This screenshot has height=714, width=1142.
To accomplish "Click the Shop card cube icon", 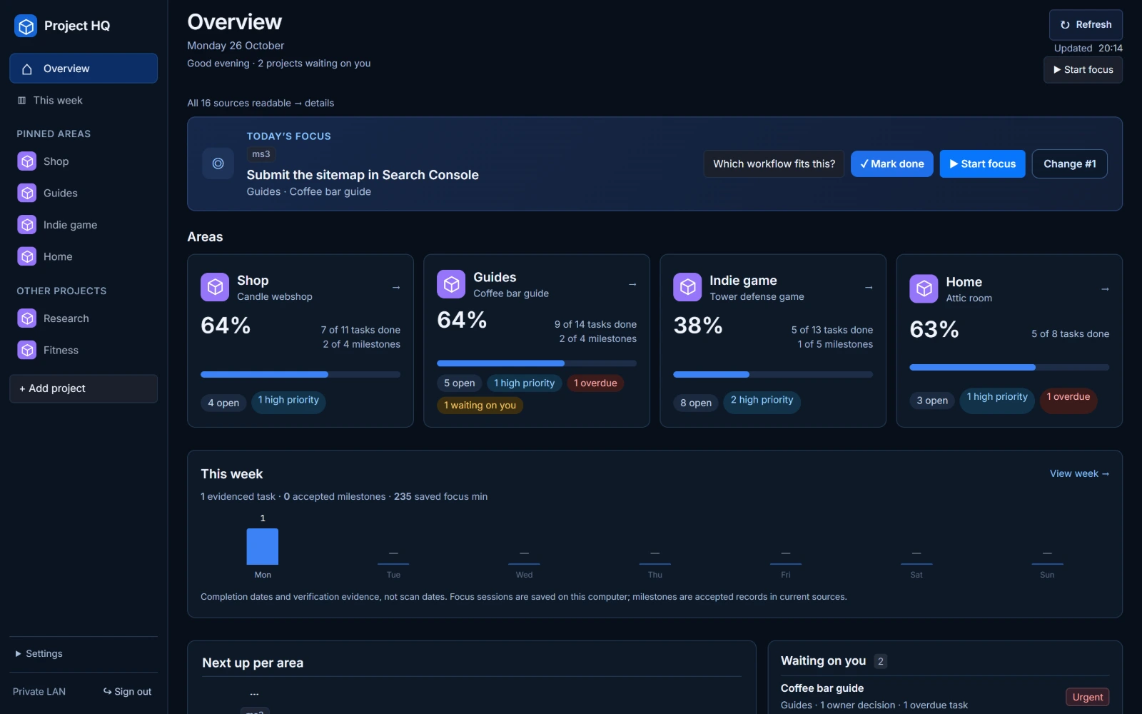I will pos(215,287).
